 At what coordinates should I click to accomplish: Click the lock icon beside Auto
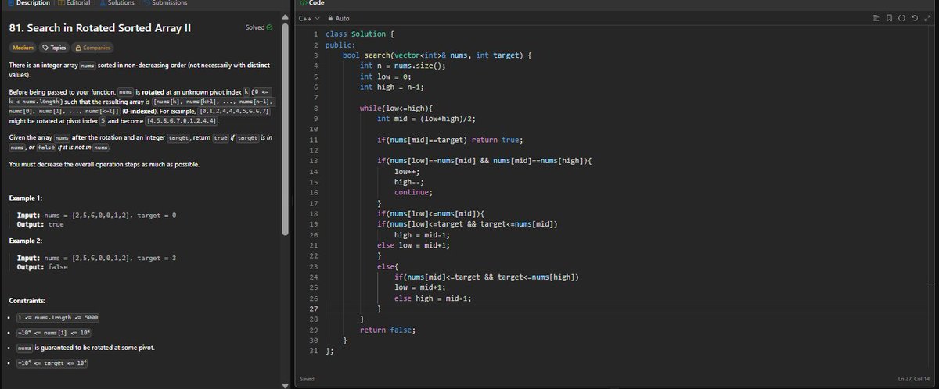[330, 18]
